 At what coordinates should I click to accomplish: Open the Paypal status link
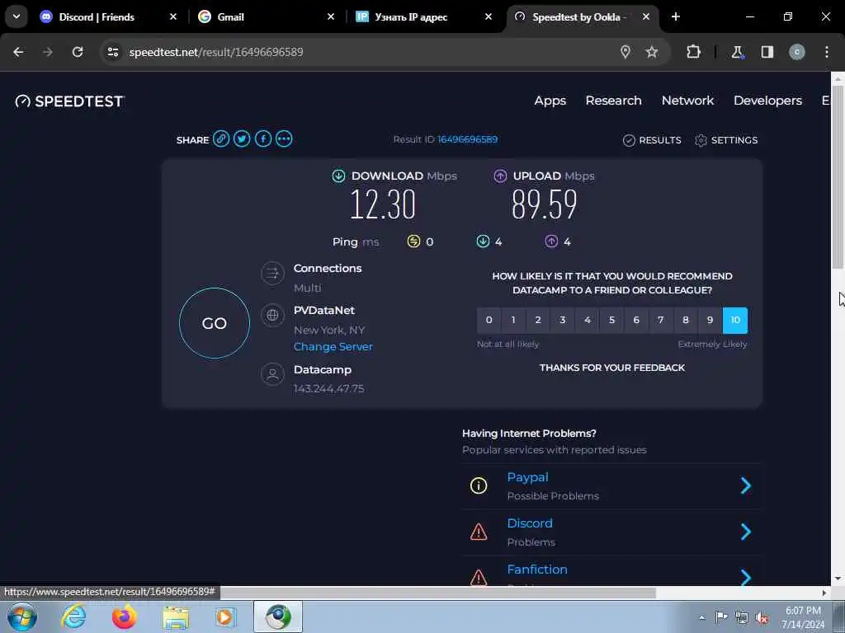(x=527, y=477)
